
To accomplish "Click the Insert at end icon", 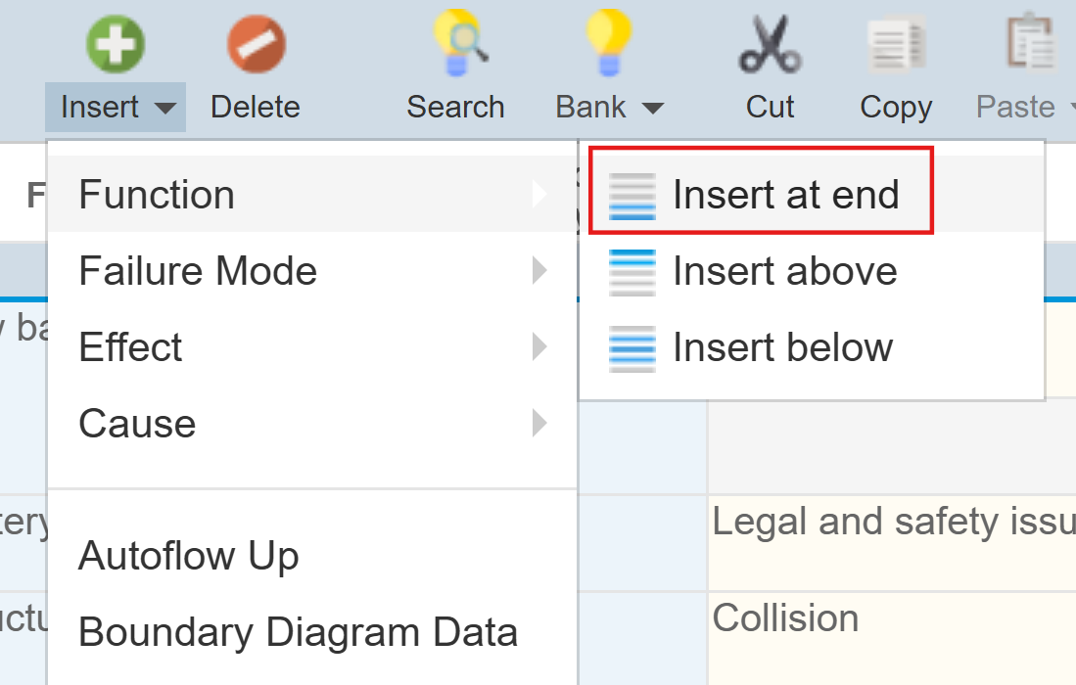I will click(x=632, y=195).
